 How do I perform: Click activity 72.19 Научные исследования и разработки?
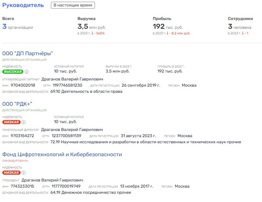(146, 142)
